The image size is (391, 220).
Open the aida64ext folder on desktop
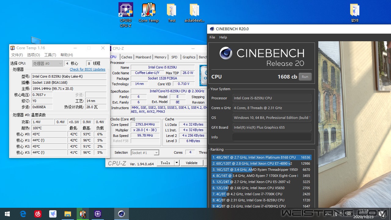194,13
